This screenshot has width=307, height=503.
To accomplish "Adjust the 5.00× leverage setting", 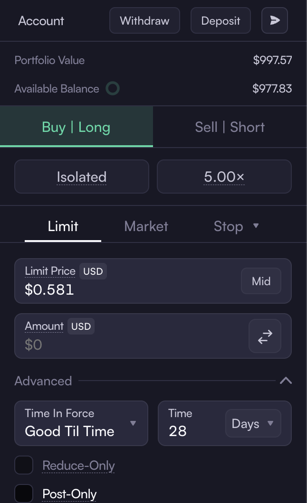I will pos(224,177).
